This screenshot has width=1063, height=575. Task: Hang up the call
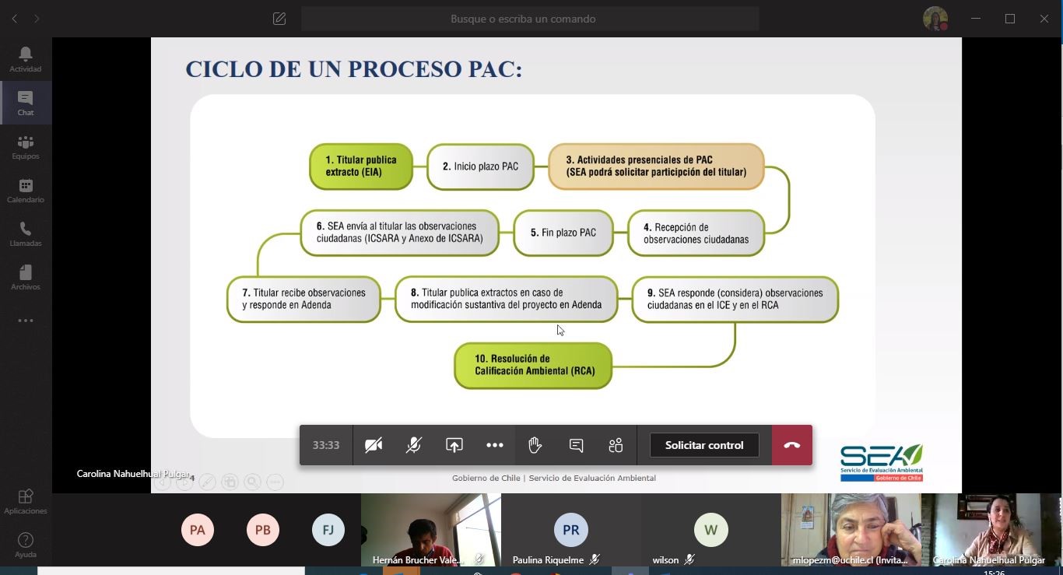(791, 445)
